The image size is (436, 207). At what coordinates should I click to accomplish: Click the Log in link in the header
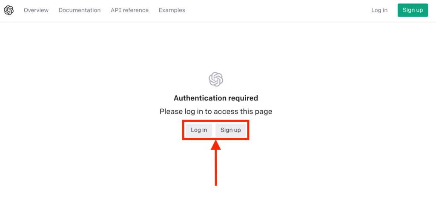(x=379, y=10)
